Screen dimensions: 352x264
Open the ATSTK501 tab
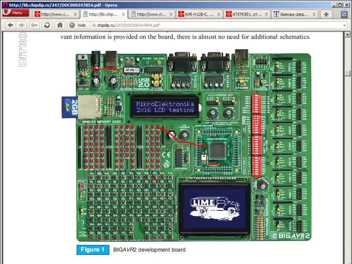click(247, 14)
